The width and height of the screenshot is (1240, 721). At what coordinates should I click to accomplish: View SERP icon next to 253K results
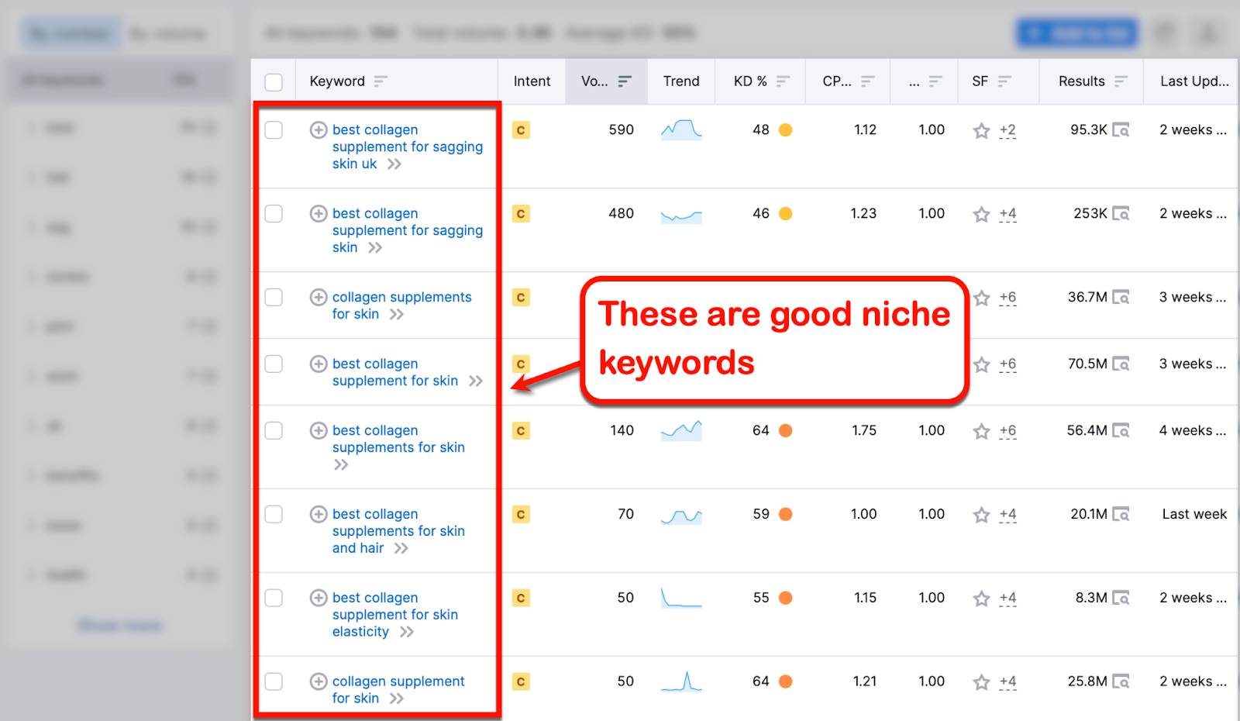point(1121,214)
